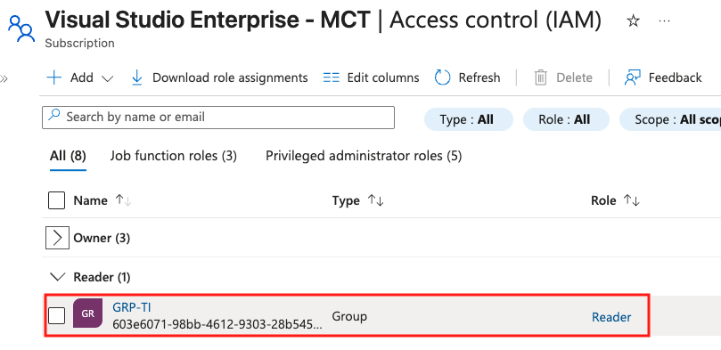Click the favorite star icon beside the title
The width and height of the screenshot is (721, 350).
pyautogui.click(x=633, y=20)
